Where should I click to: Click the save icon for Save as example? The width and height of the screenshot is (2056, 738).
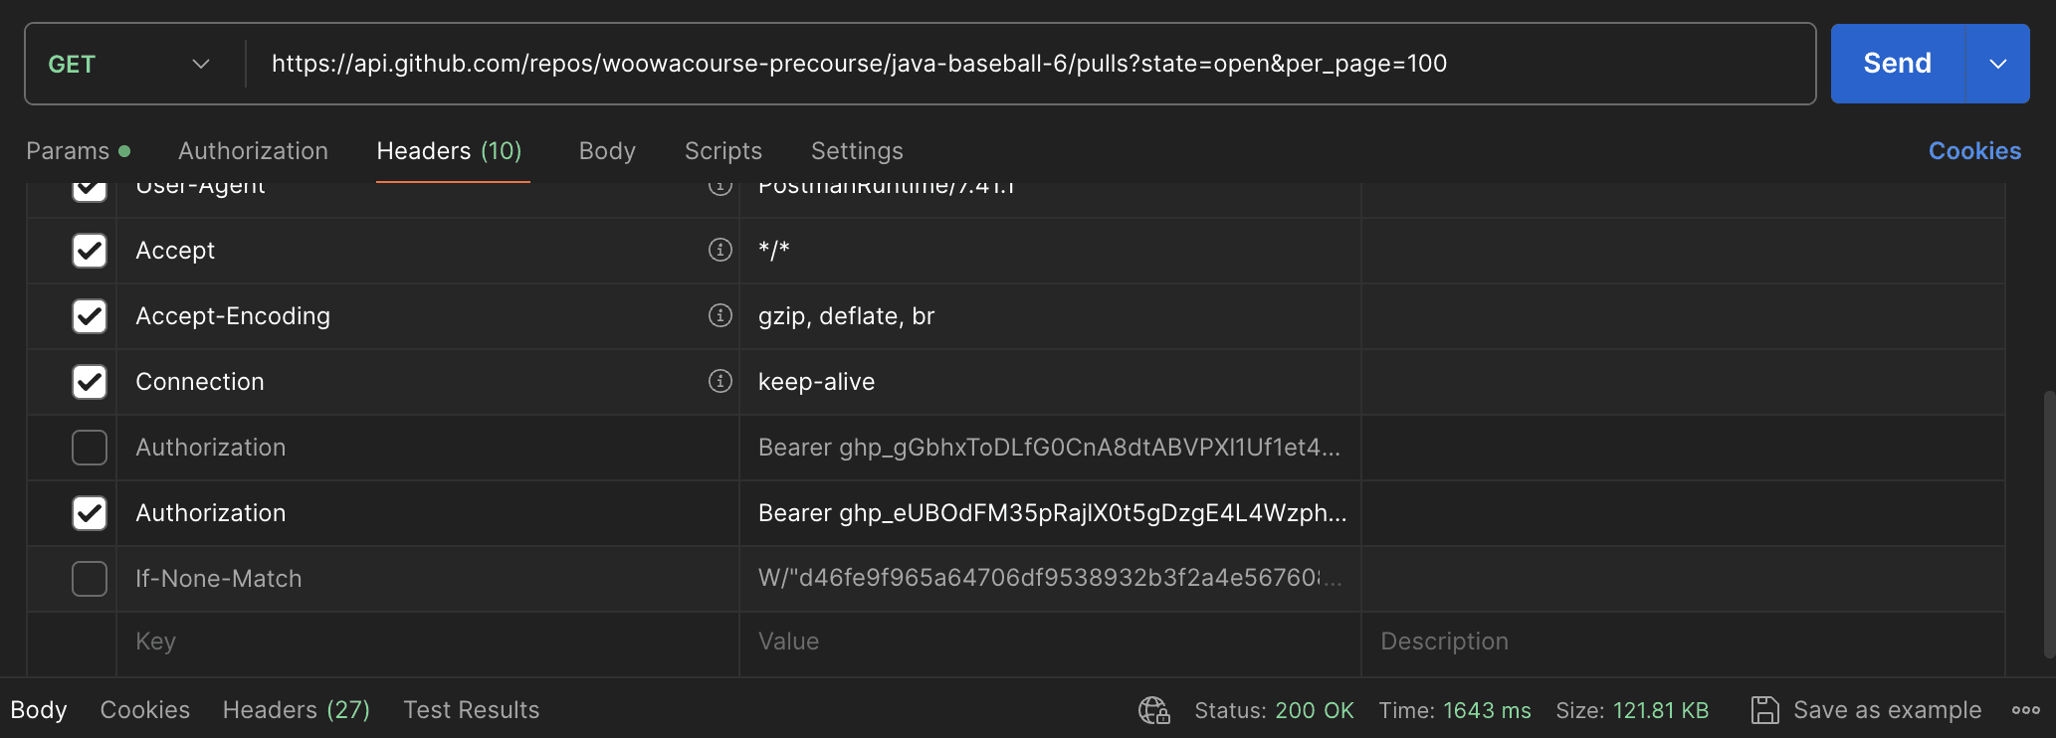coord(1764,710)
